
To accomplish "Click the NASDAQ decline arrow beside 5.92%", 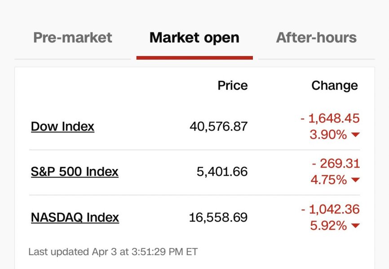I will point(355,226).
